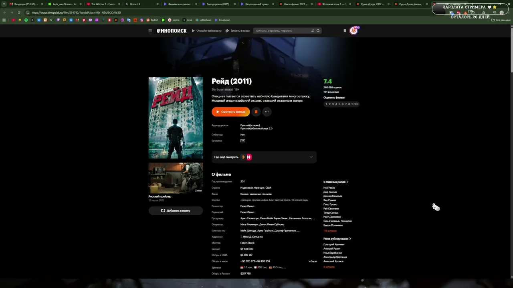Click the magnifier search icon
The height and width of the screenshot is (288, 513).
tap(318, 31)
